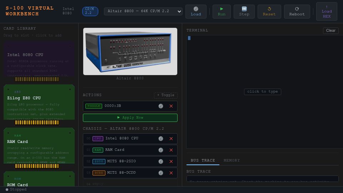Switch to the Memory tab
This screenshot has height=193, width=343.
click(232, 160)
